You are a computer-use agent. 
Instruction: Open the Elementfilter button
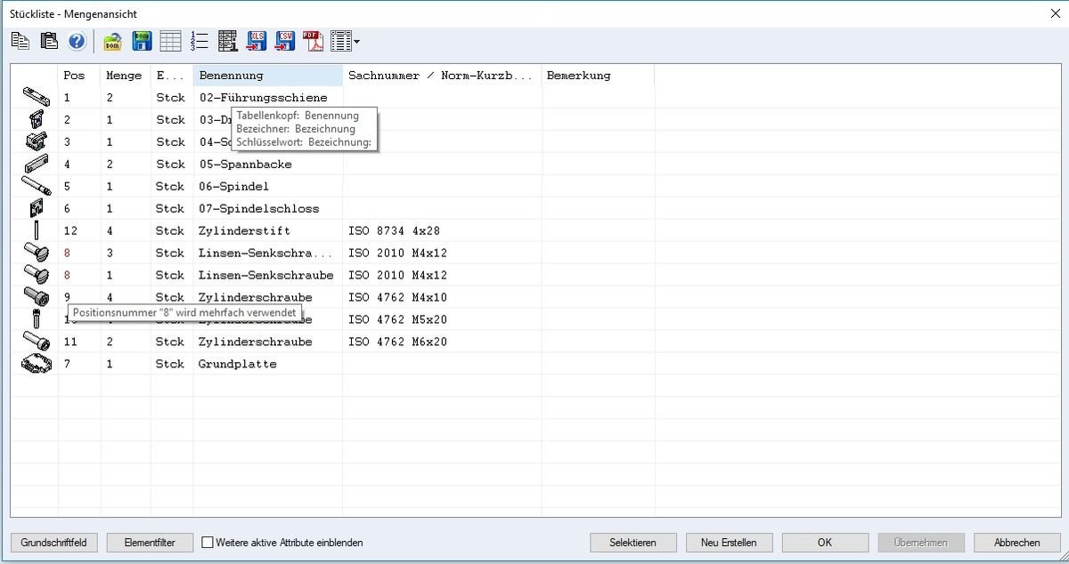[150, 542]
